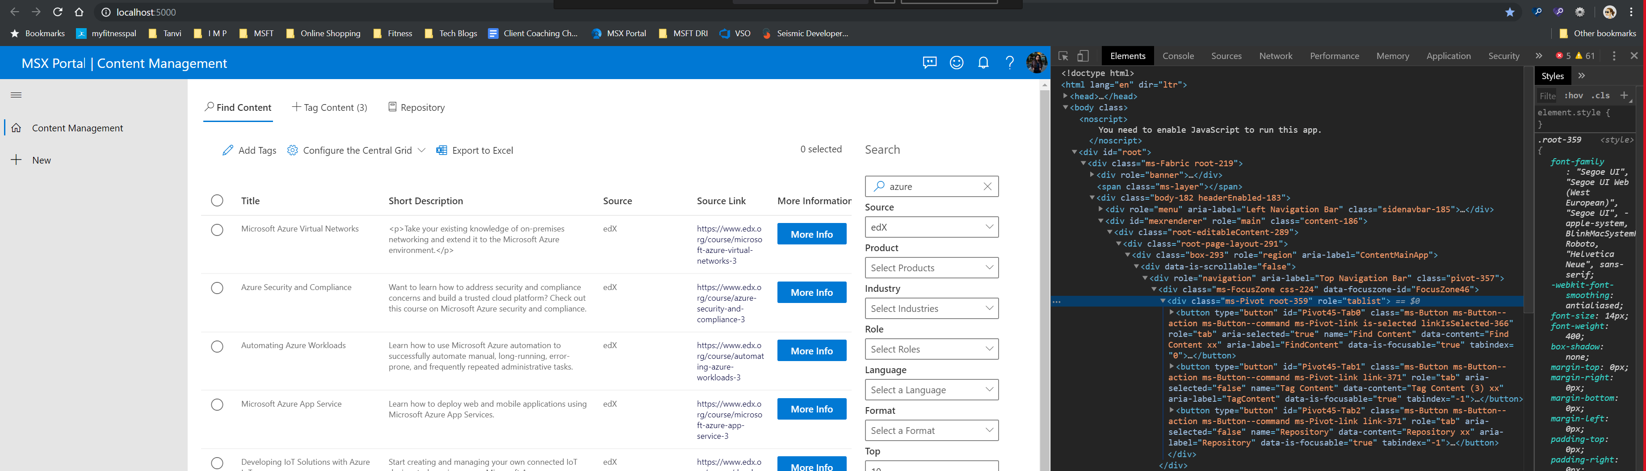1646x471 pixels.
Task: Click the DevTools error count badge
Action: click(x=1563, y=56)
